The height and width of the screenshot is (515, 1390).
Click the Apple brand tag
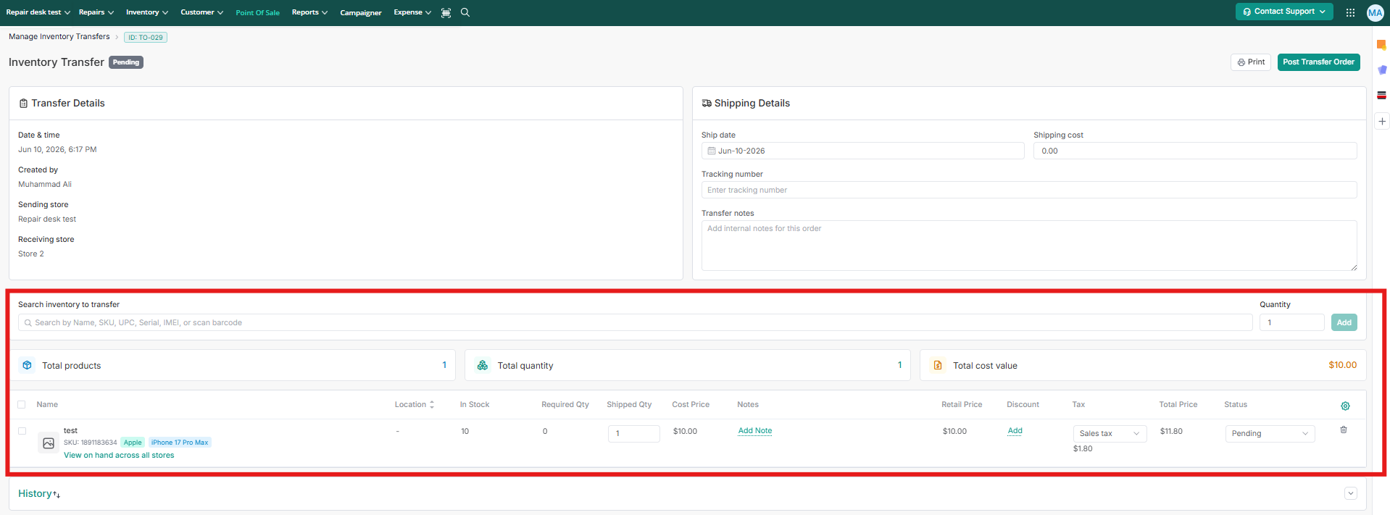(x=133, y=443)
